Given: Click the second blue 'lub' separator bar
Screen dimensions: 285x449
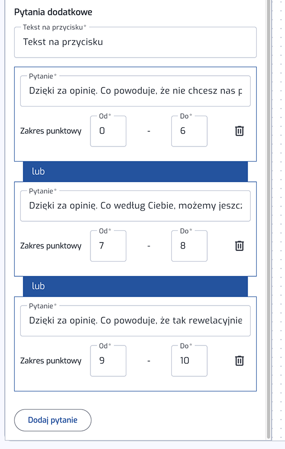Looking at the screenshot, I should click(135, 286).
